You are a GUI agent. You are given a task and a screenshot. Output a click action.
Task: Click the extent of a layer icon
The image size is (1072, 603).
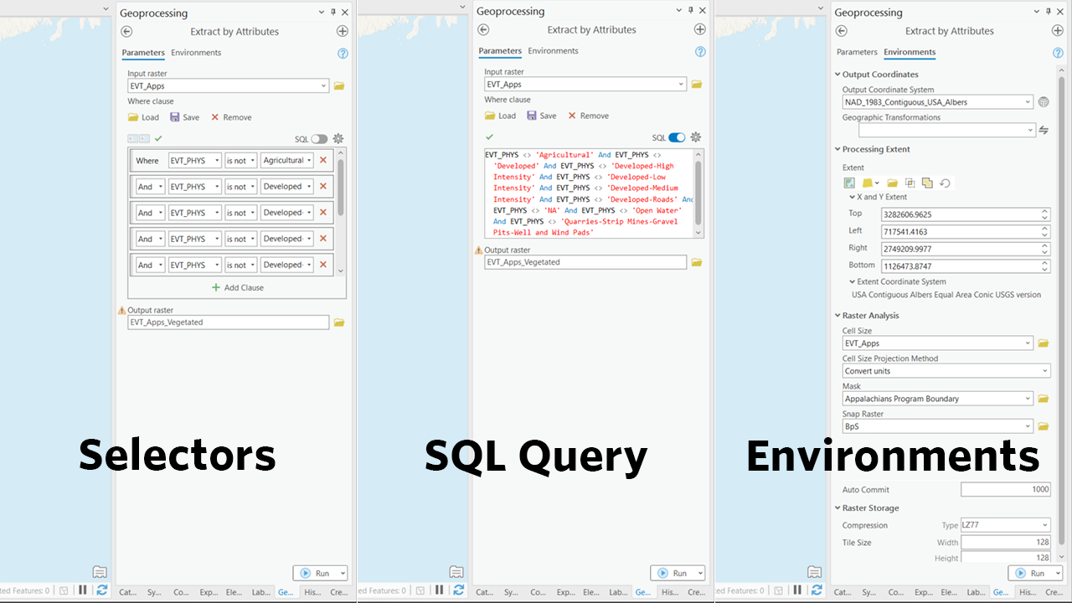click(x=868, y=183)
